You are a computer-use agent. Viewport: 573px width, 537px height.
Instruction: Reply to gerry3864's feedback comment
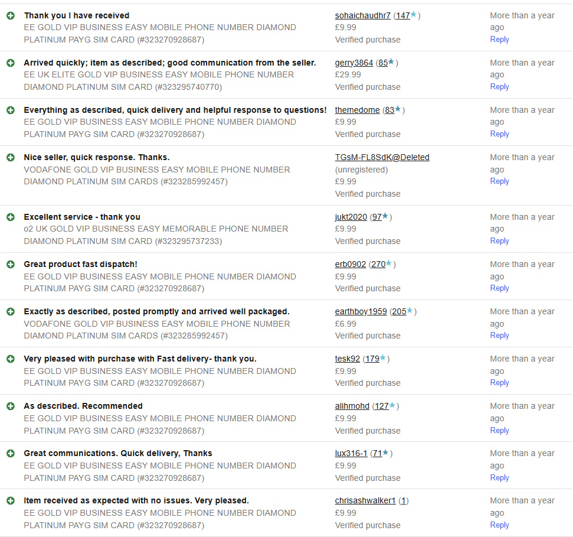pyautogui.click(x=499, y=86)
